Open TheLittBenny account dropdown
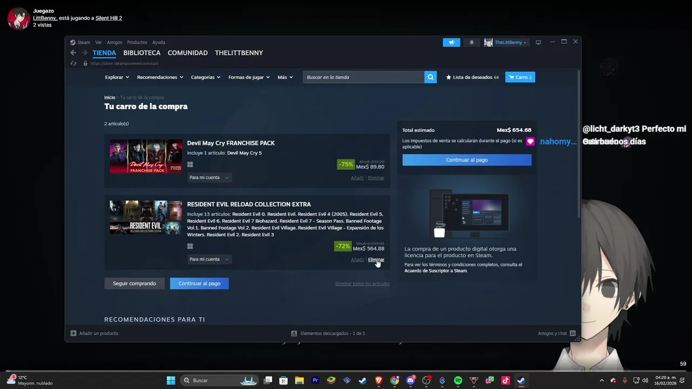The width and height of the screenshot is (692, 389). (510, 42)
